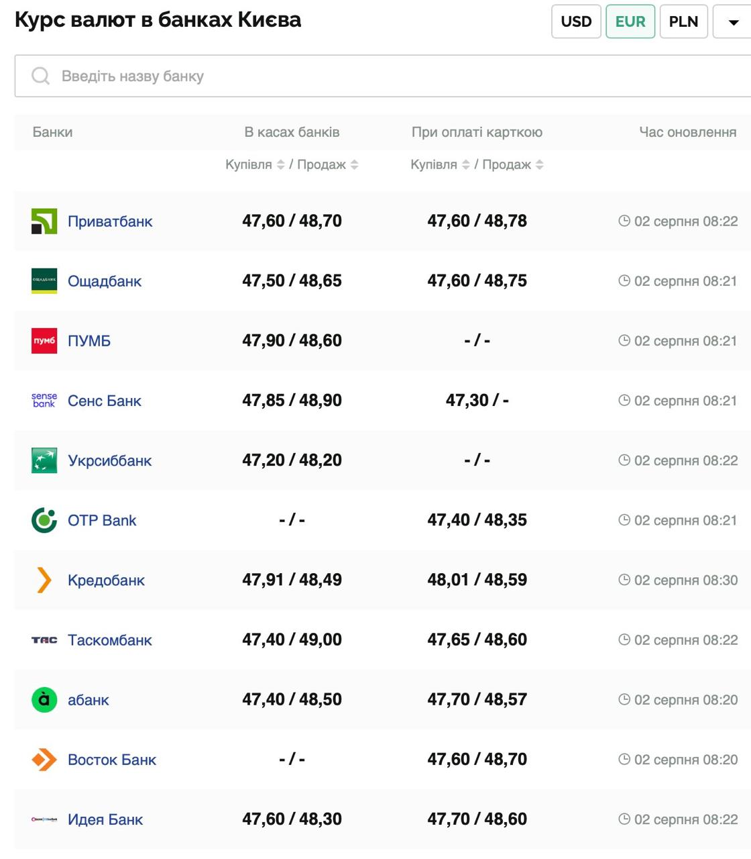Click the Восток Банк orange arrow logo
This screenshot has height=859, width=751.
(x=44, y=760)
